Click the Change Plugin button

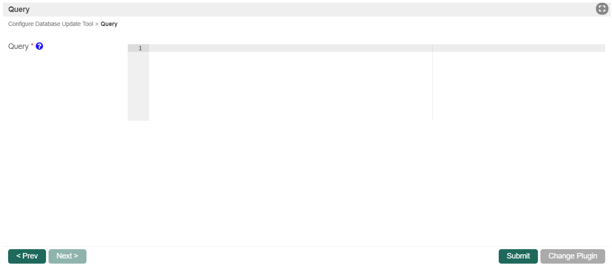pos(572,256)
